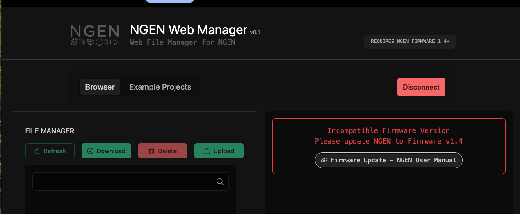Click the row of small glyph icons under the NGEN logo
520x214 pixels.
click(95, 42)
